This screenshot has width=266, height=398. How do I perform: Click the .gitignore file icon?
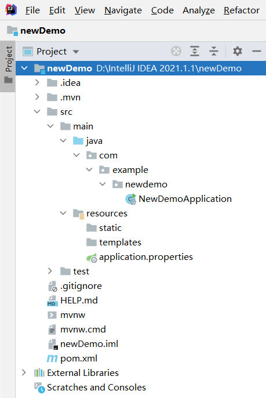[x=53, y=287]
